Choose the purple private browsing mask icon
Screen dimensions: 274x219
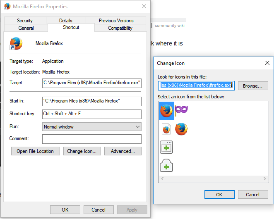[x=181, y=110]
